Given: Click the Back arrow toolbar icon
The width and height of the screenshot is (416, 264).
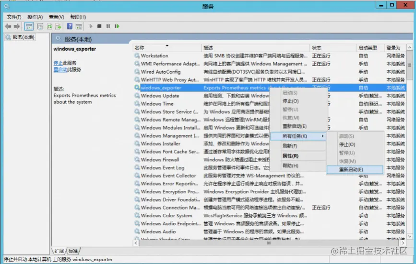Looking at the screenshot, I should coord(8,26).
